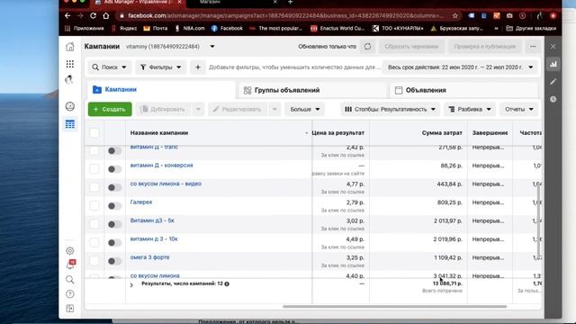Click the Дублировать button
The height and width of the screenshot is (324, 576).
[163, 109]
